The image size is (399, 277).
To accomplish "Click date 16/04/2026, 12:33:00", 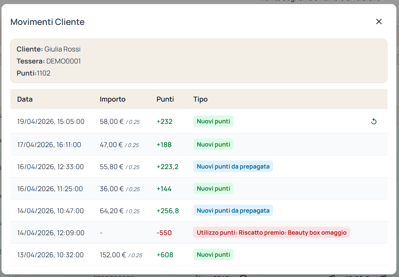I will tap(50, 167).
